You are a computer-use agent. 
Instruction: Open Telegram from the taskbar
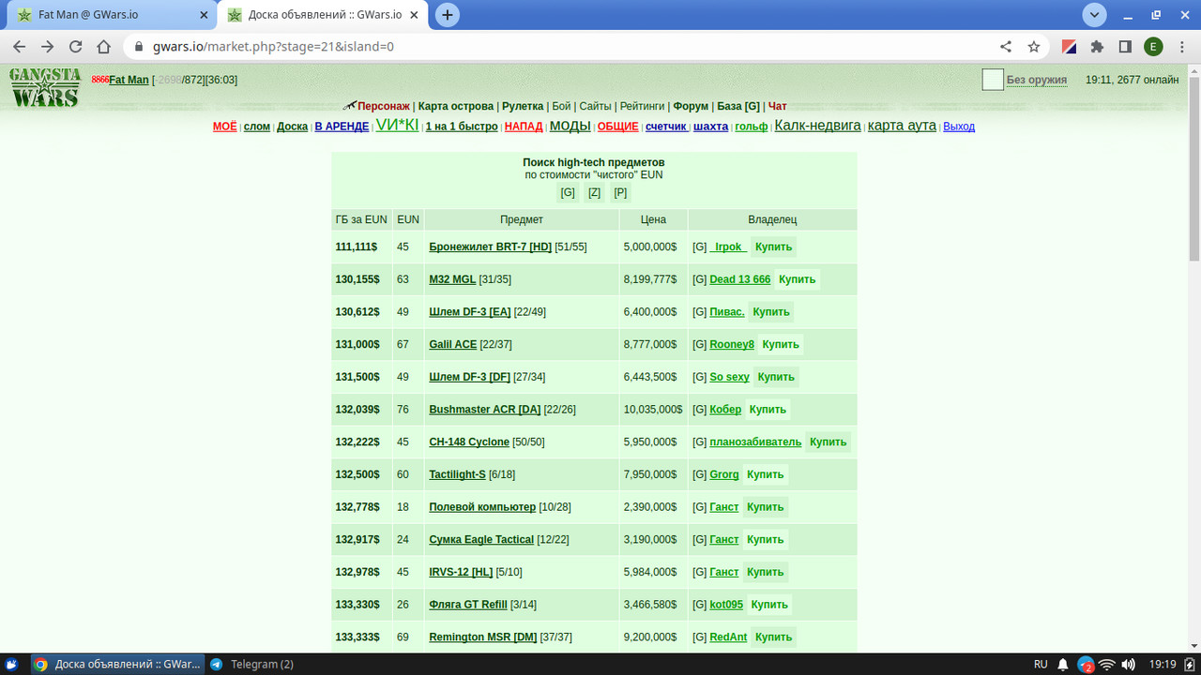click(251, 664)
